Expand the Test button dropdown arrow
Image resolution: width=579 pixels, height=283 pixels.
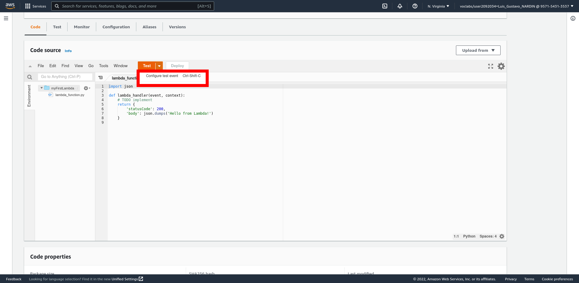[159, 66]
